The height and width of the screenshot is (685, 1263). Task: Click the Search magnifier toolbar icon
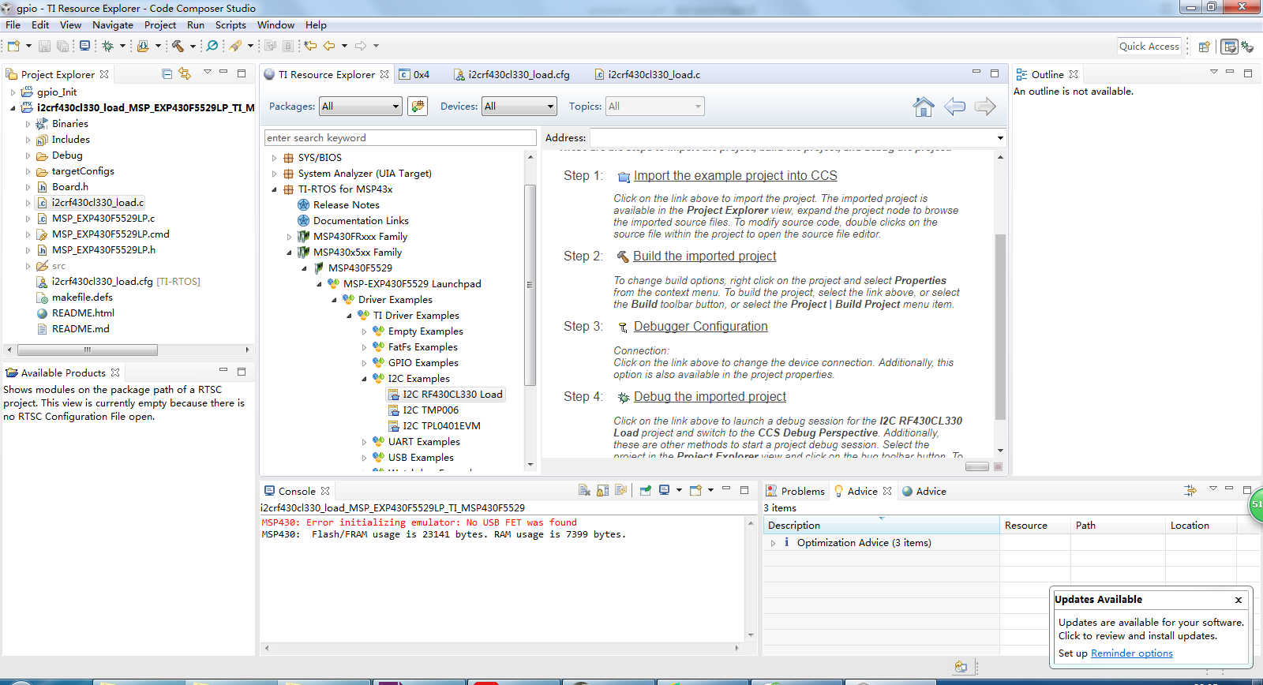click(212, 46)
